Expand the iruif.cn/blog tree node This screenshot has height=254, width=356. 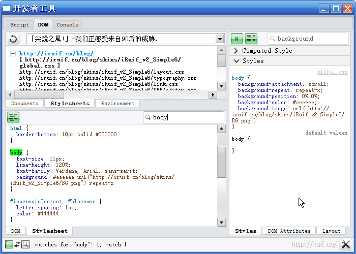click(13, 53)
